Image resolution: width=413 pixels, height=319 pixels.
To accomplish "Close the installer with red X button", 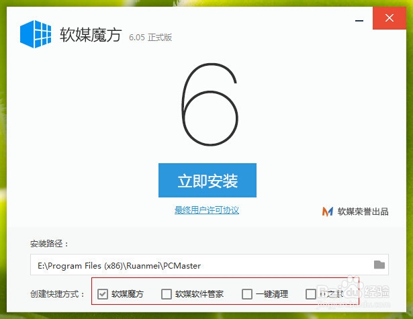I will pos(389,18).
